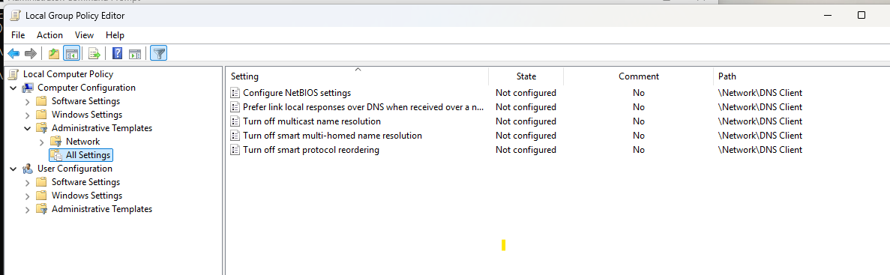Collapse the User Configuration node

click(13, 169)
